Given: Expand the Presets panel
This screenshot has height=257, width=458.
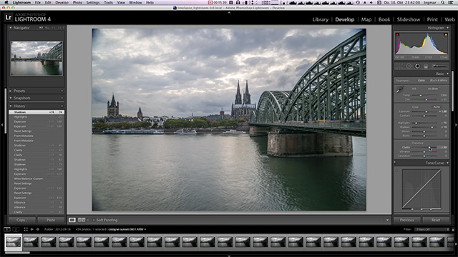Looking at the screenshot, I should pyautogui.click(x=11, y=91).
